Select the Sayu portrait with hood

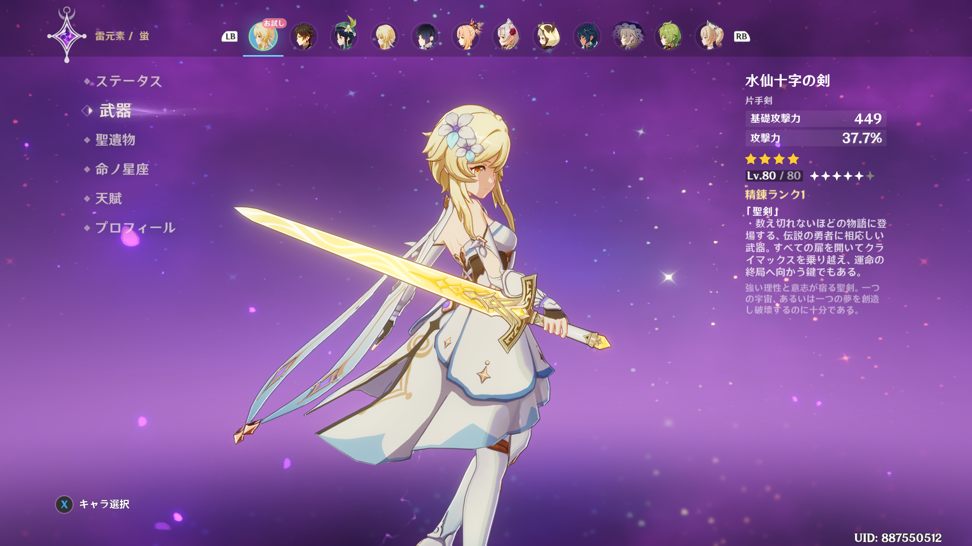point(547,36)
